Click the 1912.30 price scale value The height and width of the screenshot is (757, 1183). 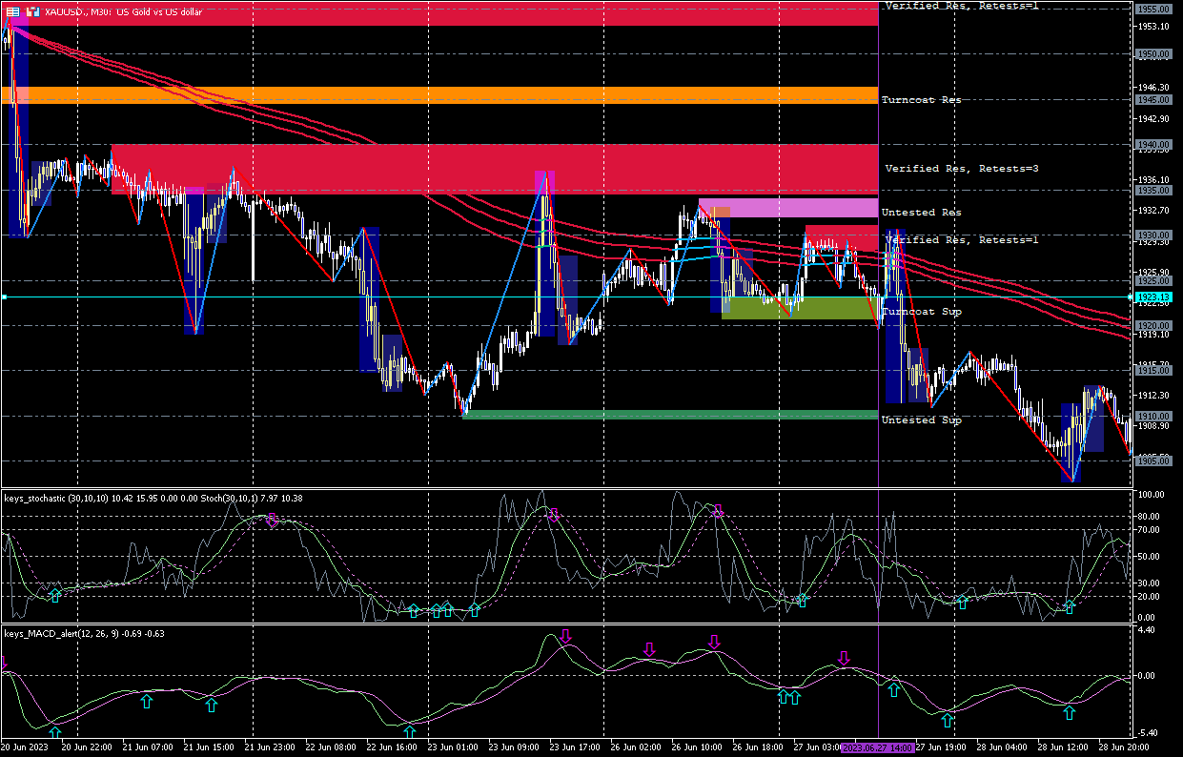tap(1153, 395)
